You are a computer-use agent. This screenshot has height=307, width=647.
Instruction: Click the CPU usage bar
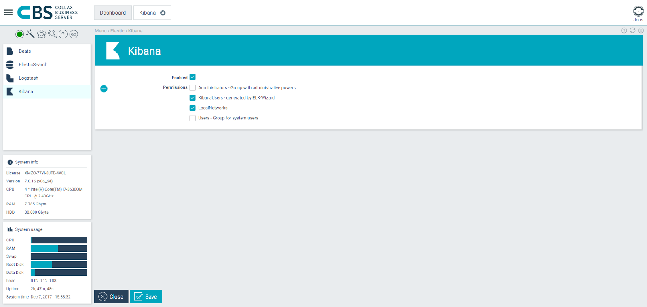coord(59,240)
